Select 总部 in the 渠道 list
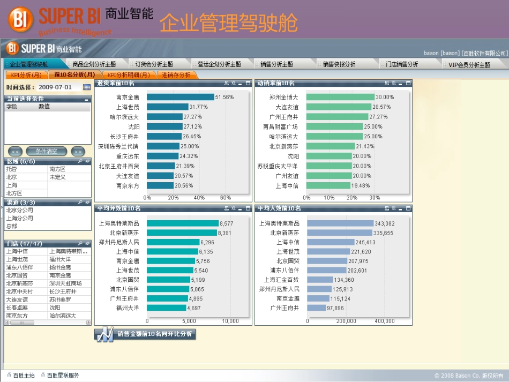Screen dimensions: 509x382 pos(48,226)
